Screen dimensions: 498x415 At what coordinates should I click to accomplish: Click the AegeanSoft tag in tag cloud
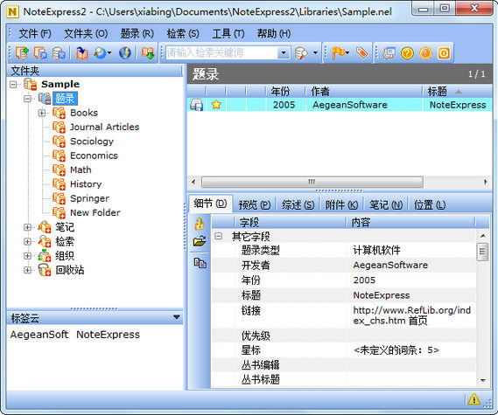click(x=39, y=335)
